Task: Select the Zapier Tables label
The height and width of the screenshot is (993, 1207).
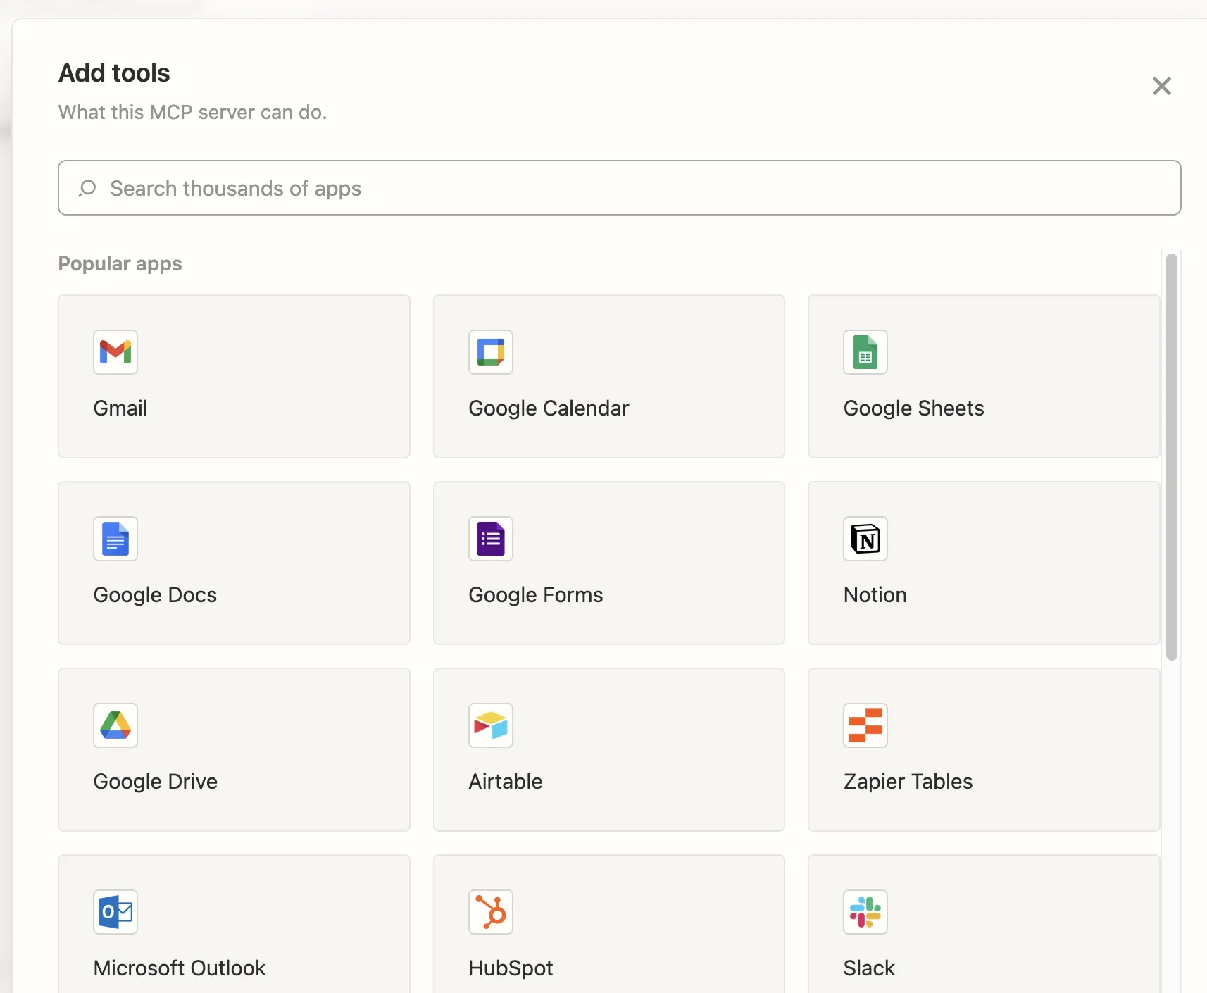Action: (908, 782)
